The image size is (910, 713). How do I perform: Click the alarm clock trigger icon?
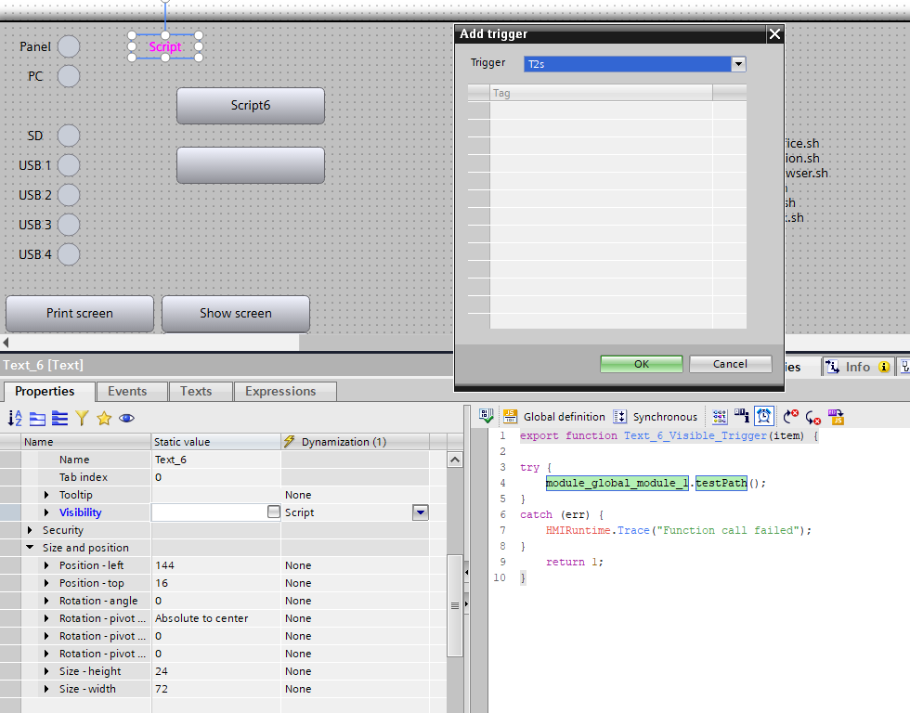[764, 416]
